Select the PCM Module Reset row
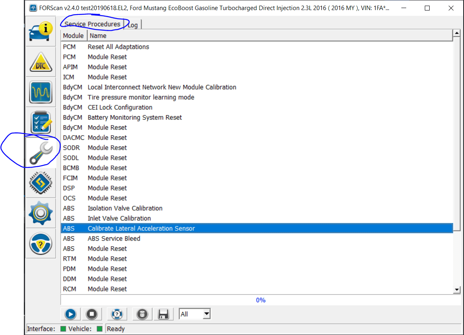This screenshot has height=335, width=464. (257, 57)
